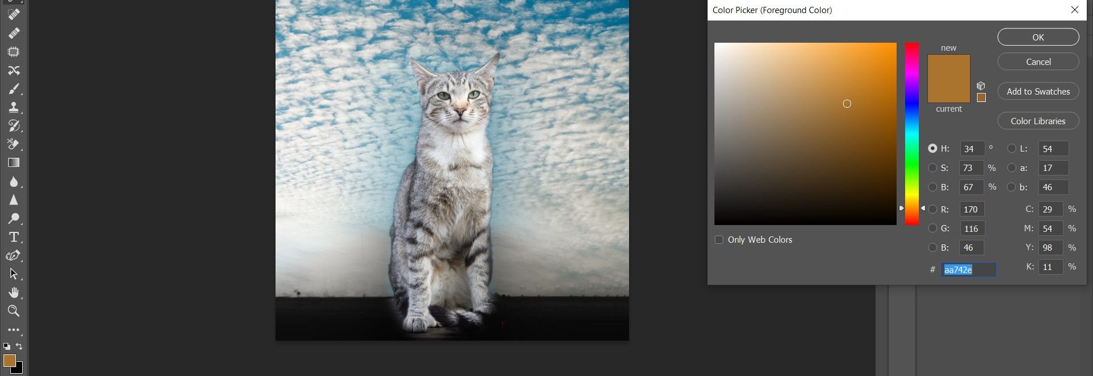Click the new color preview swatch
This screenshot has width=1093, height=376.
(948, 67)
